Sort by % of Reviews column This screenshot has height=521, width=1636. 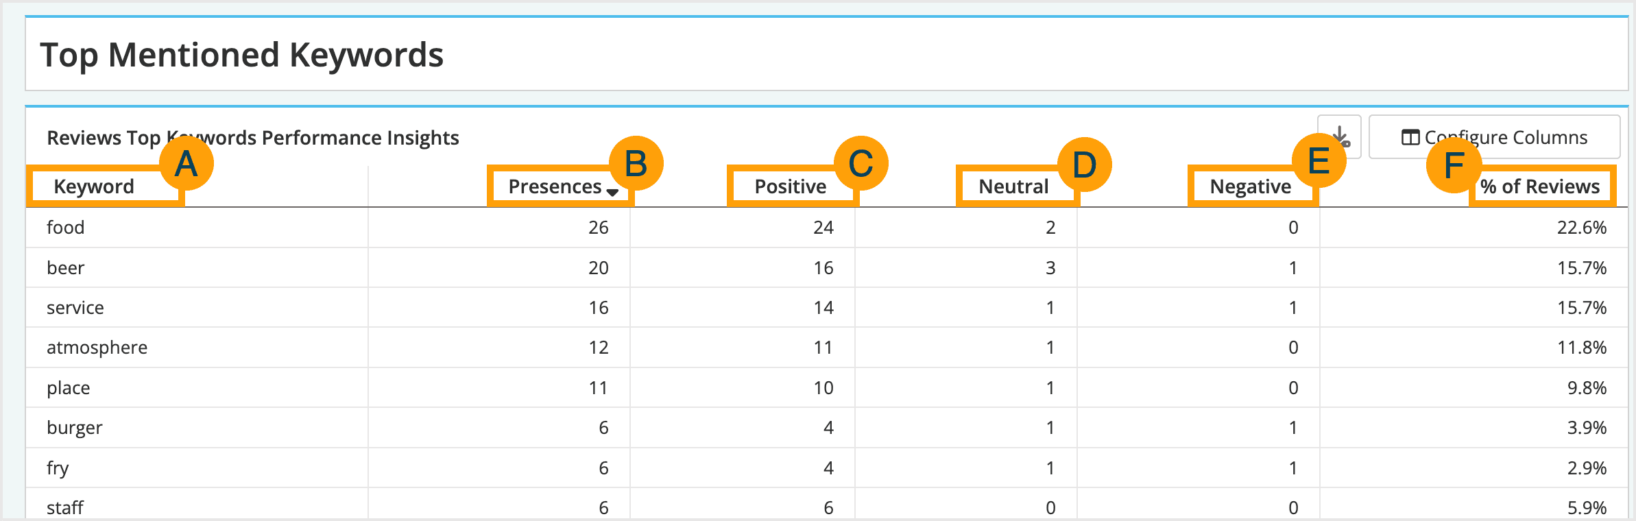pyautogui.click(x=1539, y=186)
